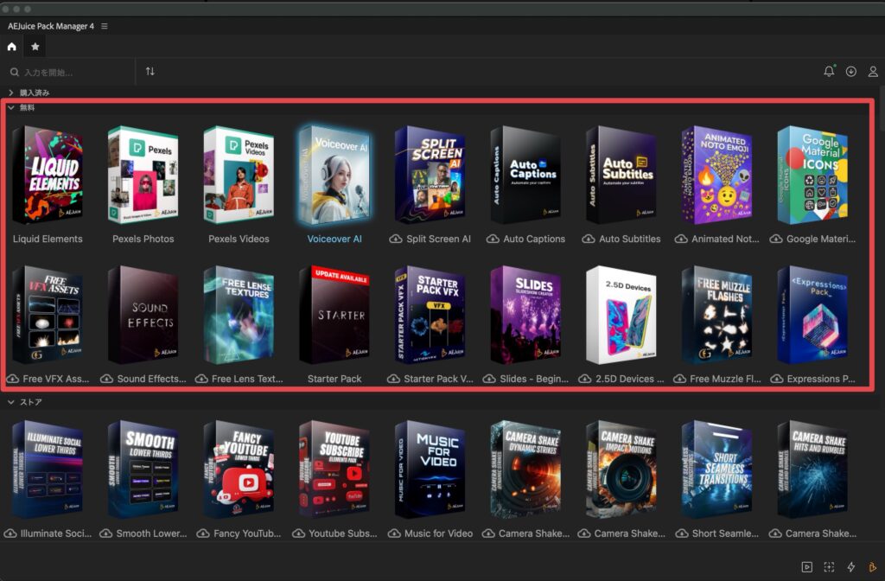This screenshot has width=885, height=581.
Task: Download Music for Video cloud icon
Action: (x=394, y=533)
